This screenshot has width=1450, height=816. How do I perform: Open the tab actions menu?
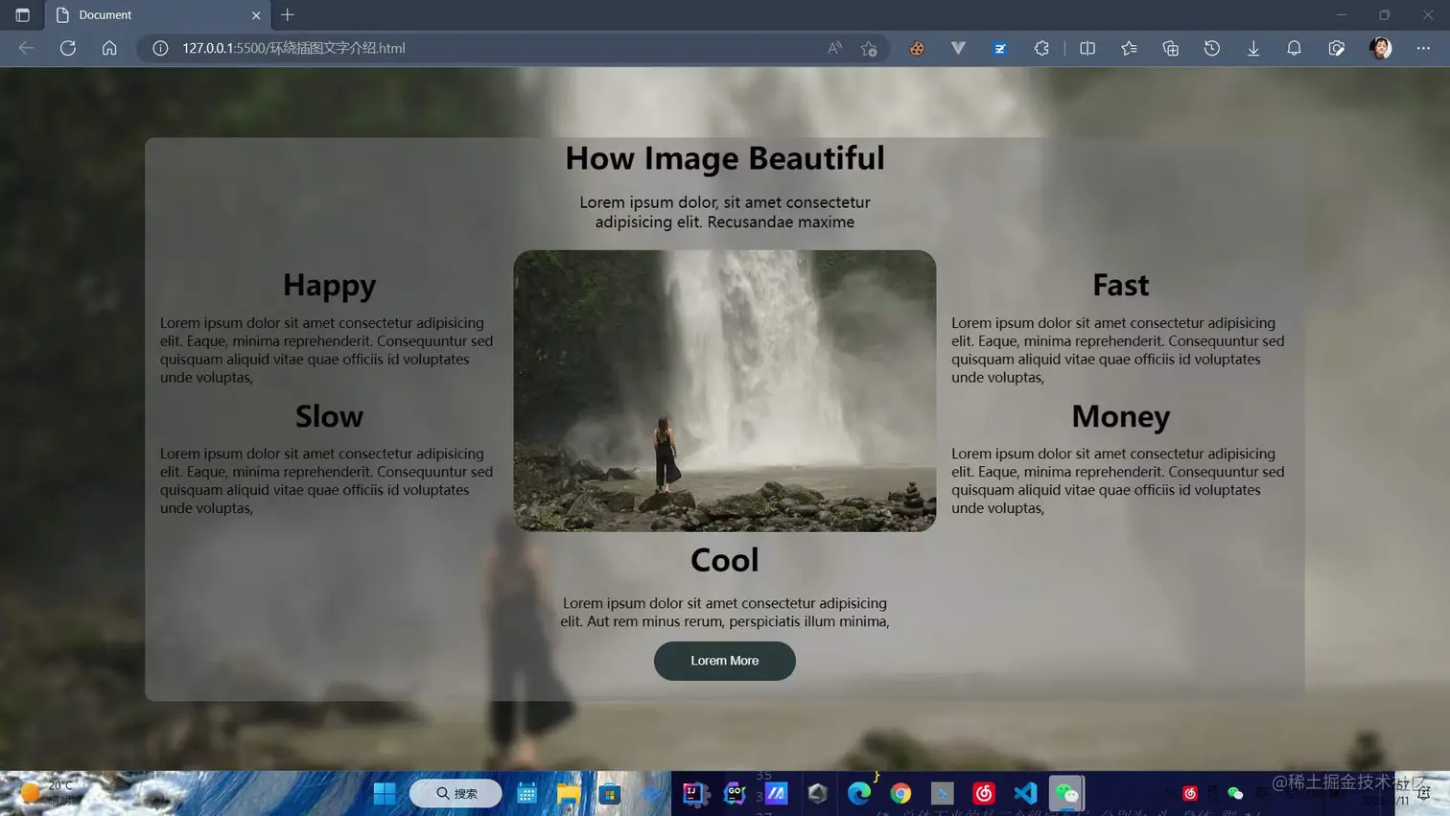pos(23,15)
